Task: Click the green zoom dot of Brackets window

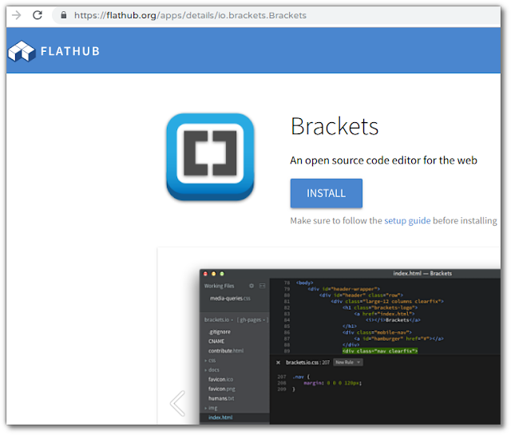Action: [222, 274]
